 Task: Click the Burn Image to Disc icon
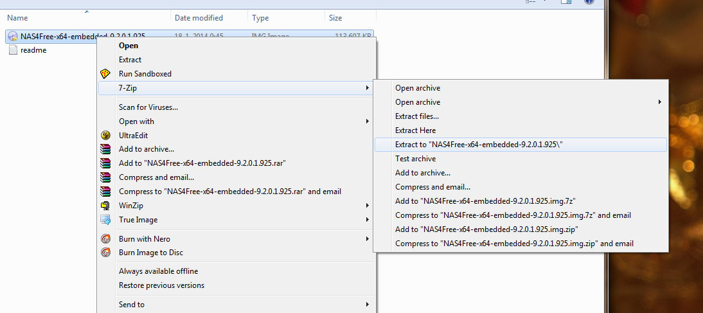(x=105, y=253)
